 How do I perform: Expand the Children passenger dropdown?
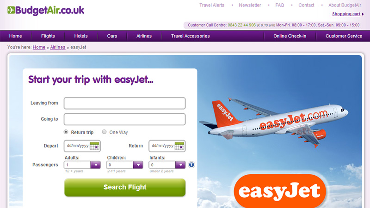pyautogui.click(x=138, y=165)
